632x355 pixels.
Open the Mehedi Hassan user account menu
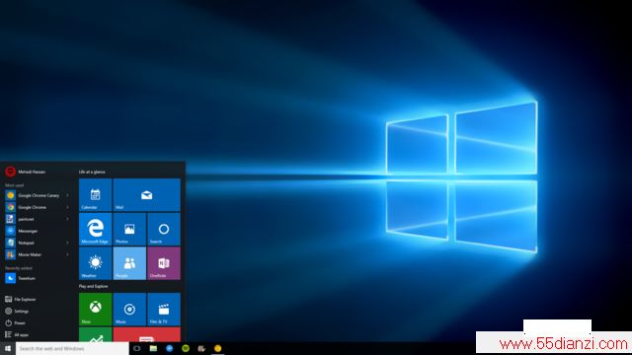click(26, 172)
